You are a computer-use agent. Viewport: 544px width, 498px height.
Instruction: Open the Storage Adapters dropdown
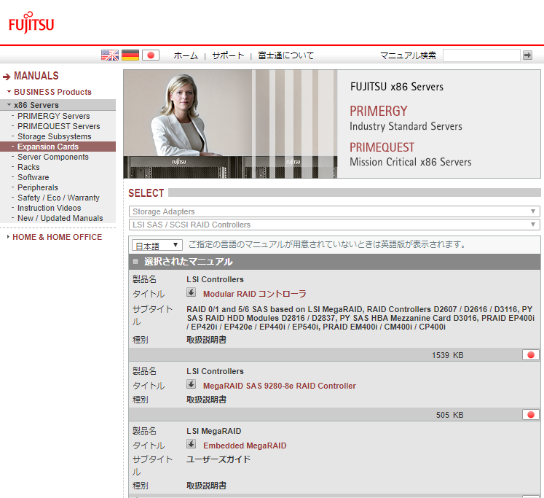click(x=334, y=211)
